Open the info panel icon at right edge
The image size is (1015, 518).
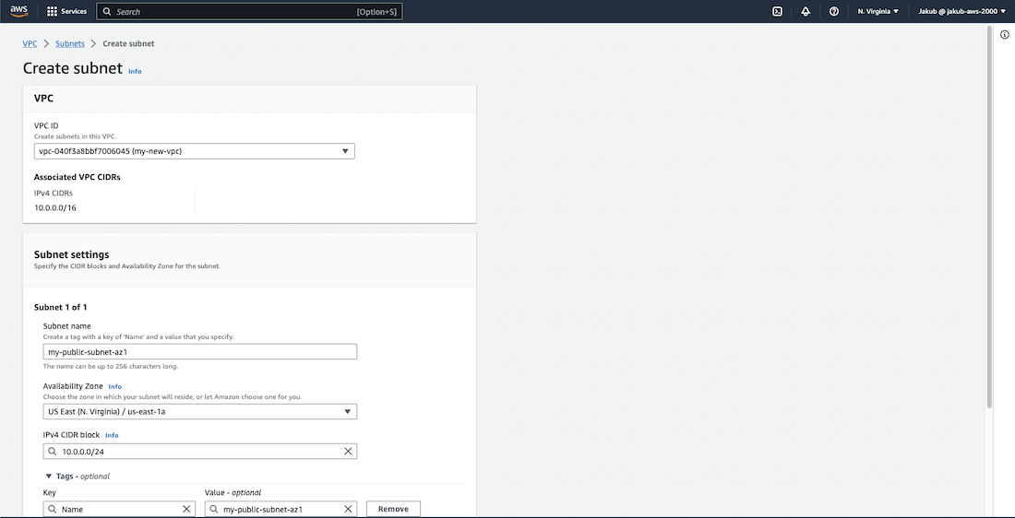1005,34
